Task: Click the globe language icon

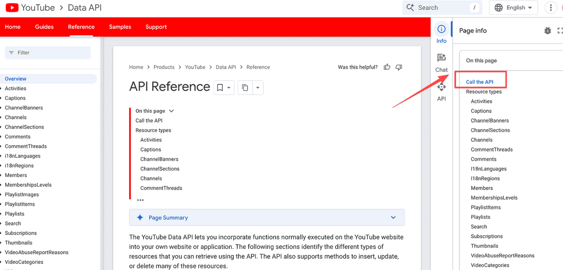Action: tap(498, 8)
